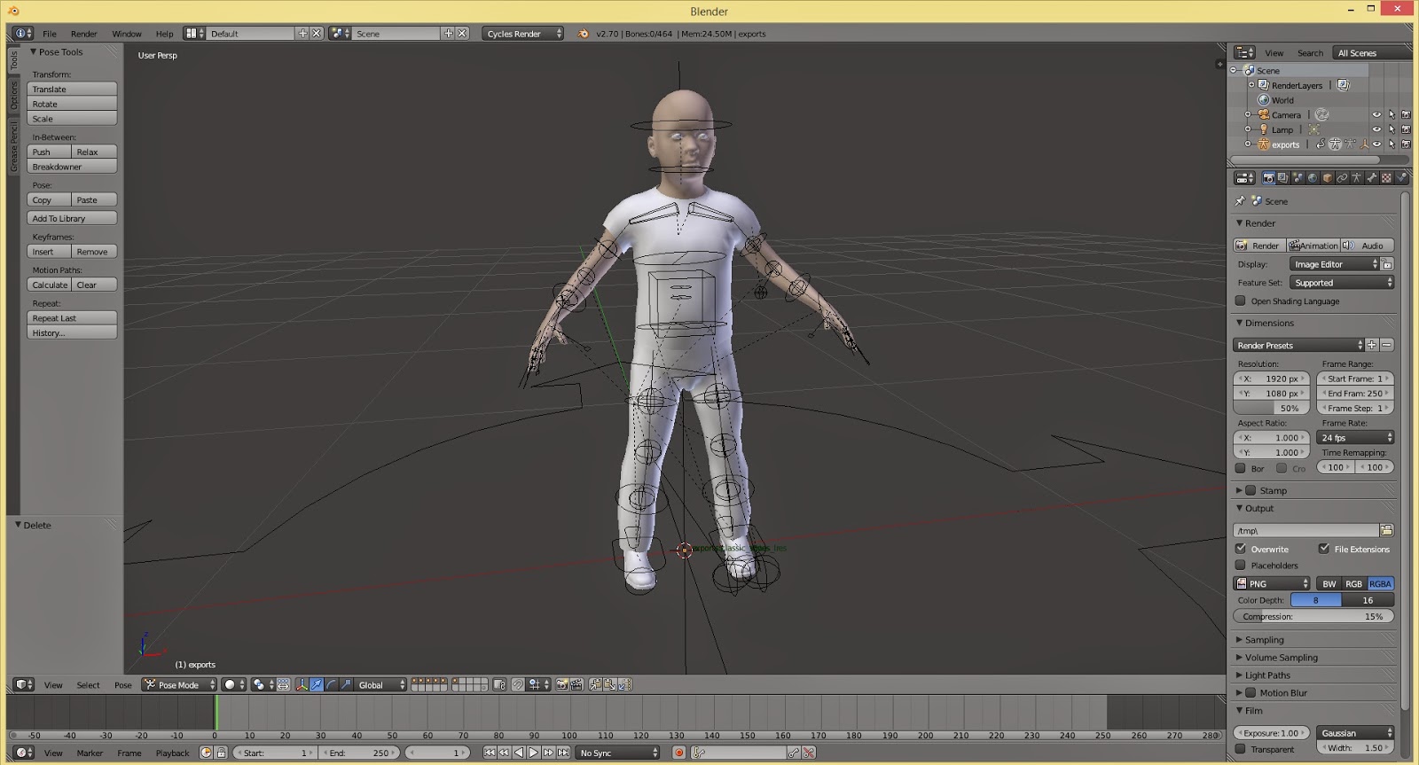Open the Pose Mode dropdown

[179, 684]
